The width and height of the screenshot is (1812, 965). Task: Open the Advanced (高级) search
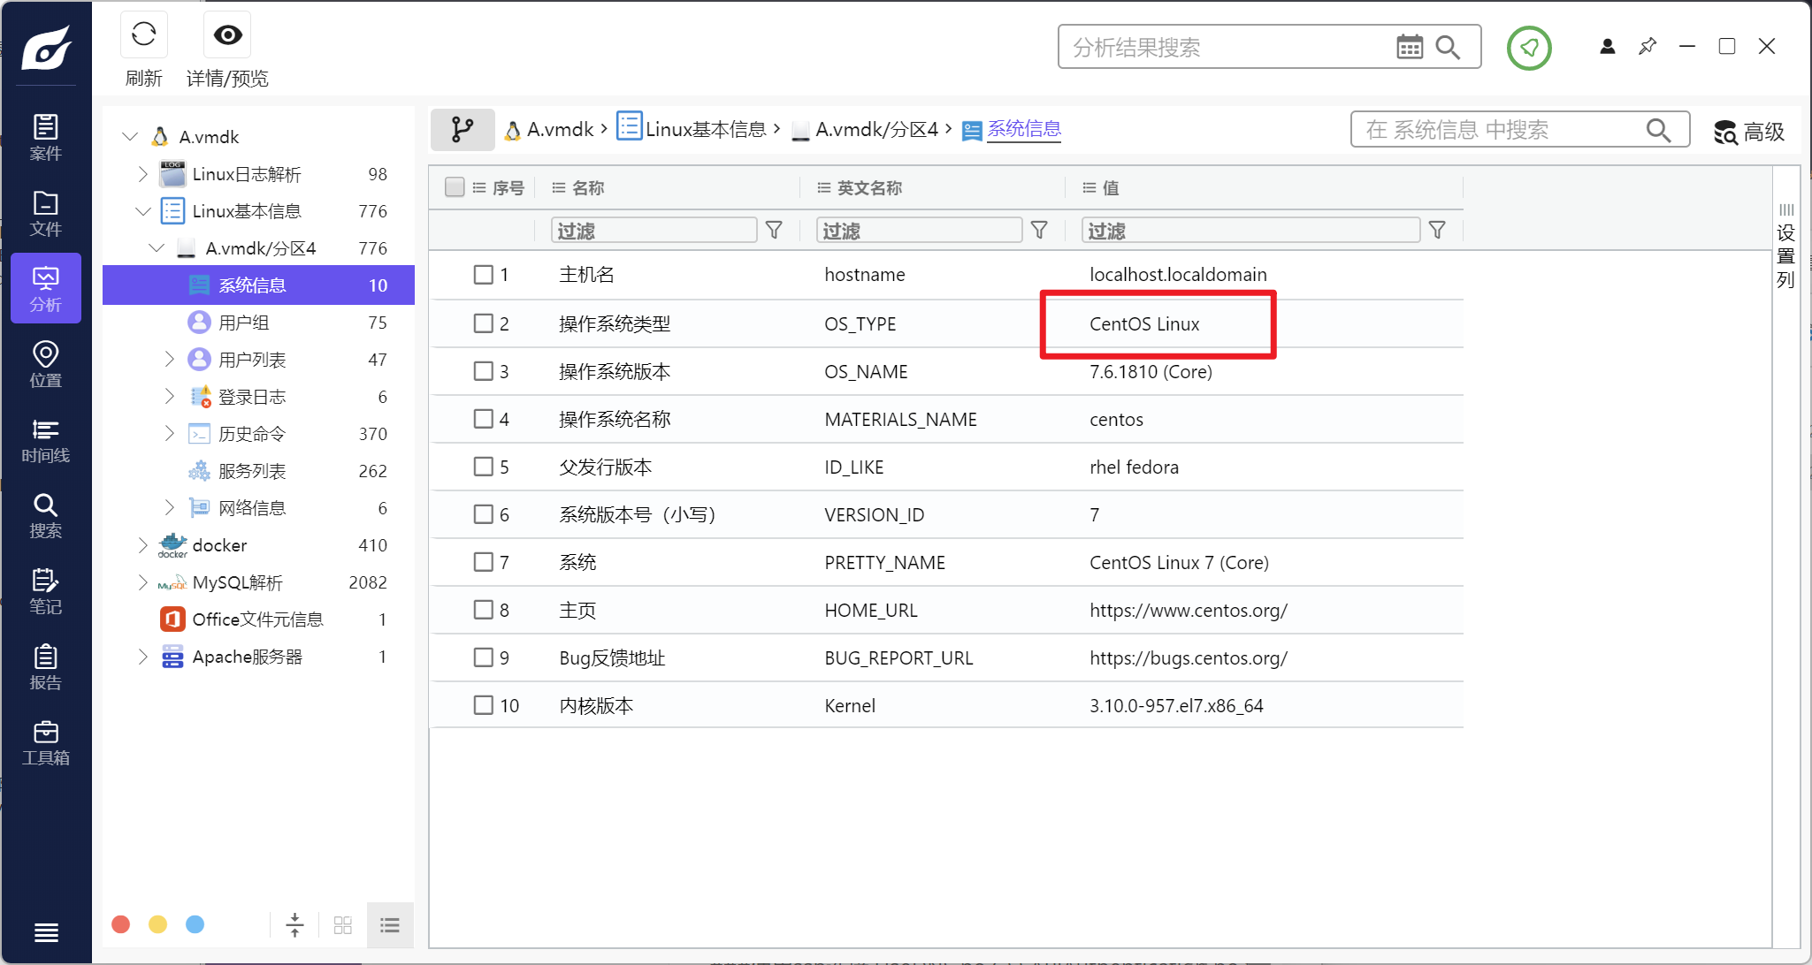click(x=1749, y=132)
